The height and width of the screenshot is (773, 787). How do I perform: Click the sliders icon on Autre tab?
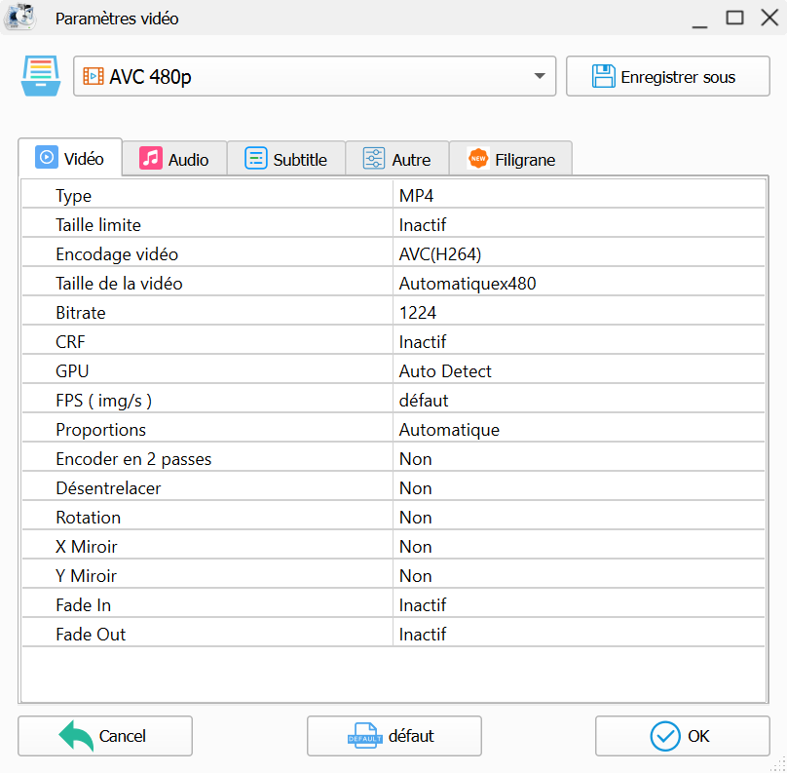tap(374, 159)
